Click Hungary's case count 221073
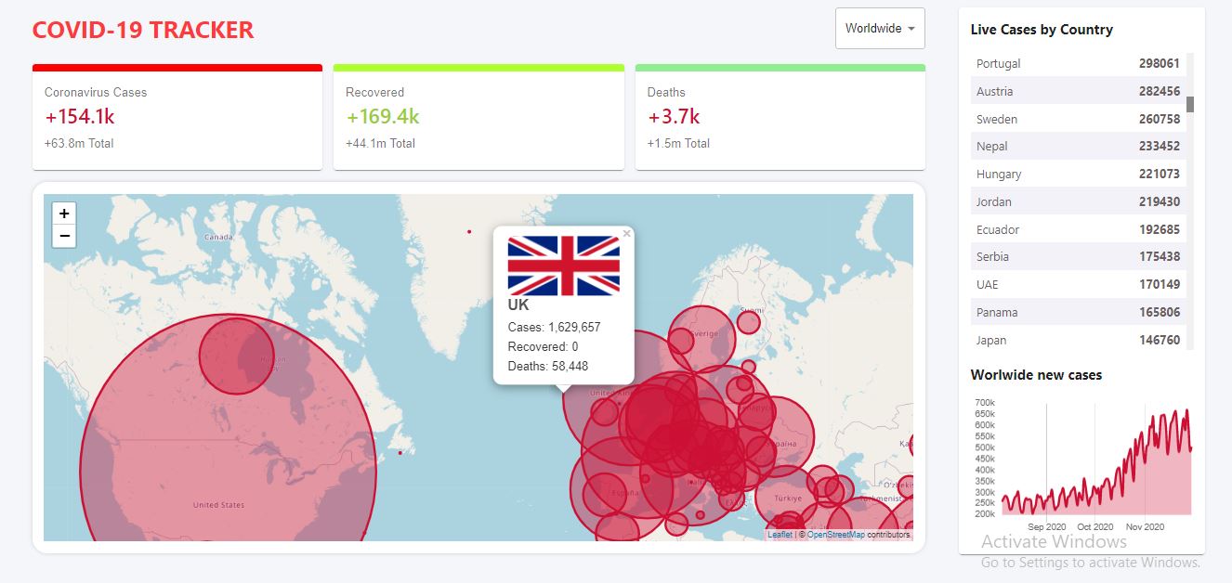 1160,174
